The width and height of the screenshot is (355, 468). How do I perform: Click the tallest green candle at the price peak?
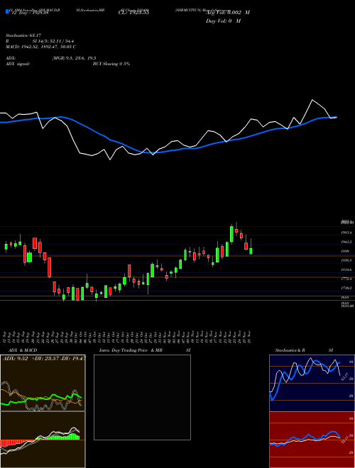tap(231, 234)
